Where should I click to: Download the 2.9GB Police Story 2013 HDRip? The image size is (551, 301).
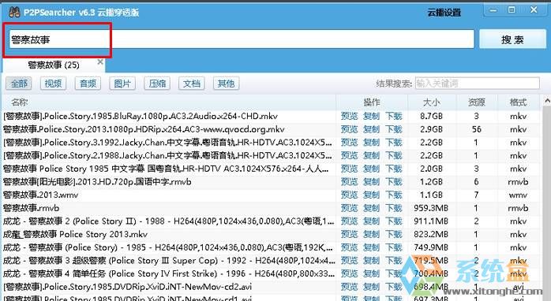[x=394, y=129]
